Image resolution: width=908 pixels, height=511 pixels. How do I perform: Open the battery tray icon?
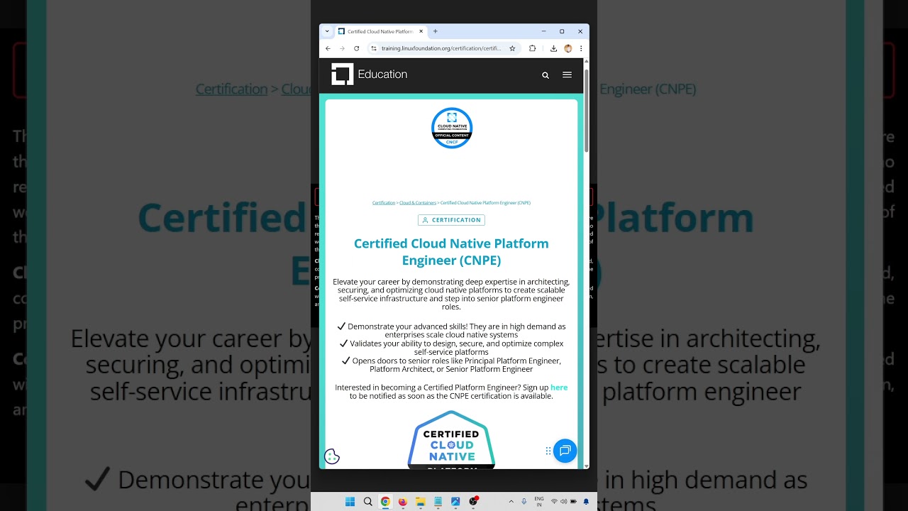point(572,502)
